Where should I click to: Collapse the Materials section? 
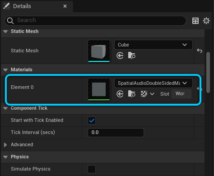pyautogui.click(x=5, y=70)
